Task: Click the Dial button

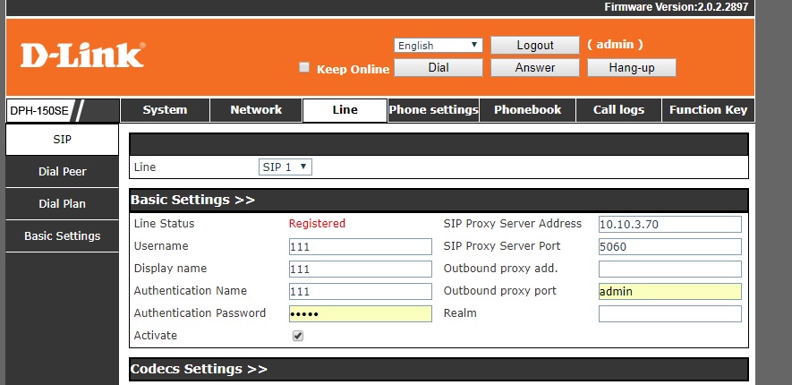Action: point(439,67)
